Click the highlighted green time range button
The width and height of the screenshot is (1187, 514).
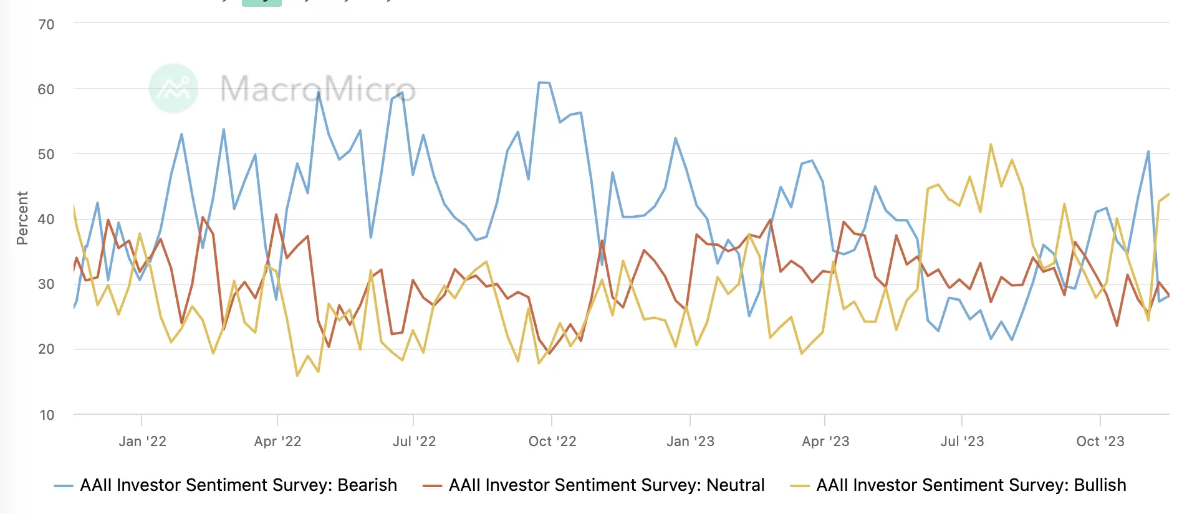(x=261, y=2)
